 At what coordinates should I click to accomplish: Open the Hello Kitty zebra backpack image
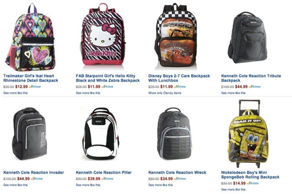pos(103,34)
